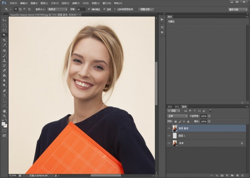The width and height of the screenshot is (250, 178).
Task: Click the 容差 tolerance input field
Action: (81, 9)
